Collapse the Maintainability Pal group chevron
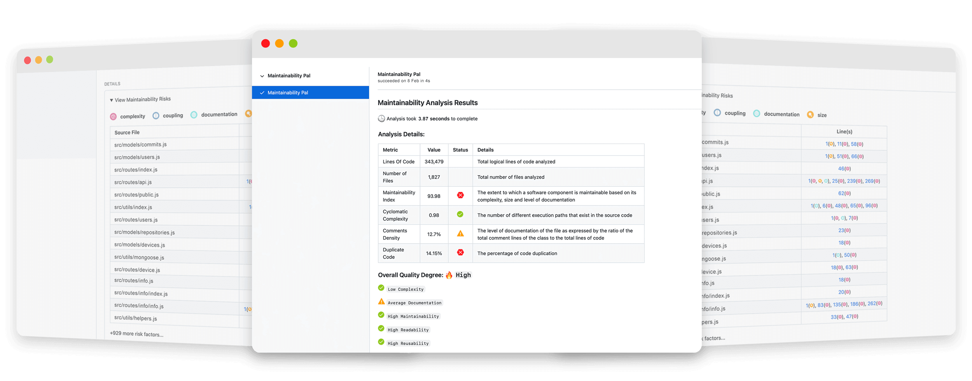The width and height of the screenshot is (972, 381). click(x=262, y=76)
